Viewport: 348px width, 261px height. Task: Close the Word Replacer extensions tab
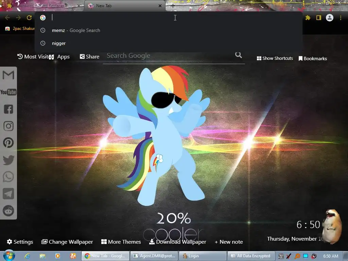point(79,6)
